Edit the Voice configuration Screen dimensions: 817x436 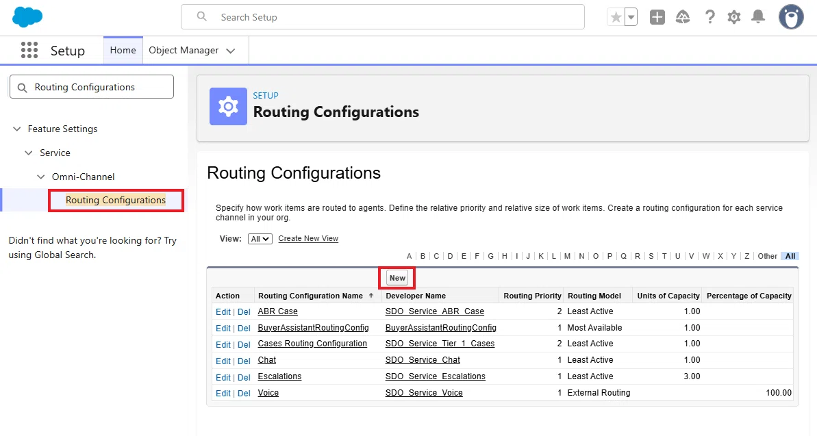223,394
